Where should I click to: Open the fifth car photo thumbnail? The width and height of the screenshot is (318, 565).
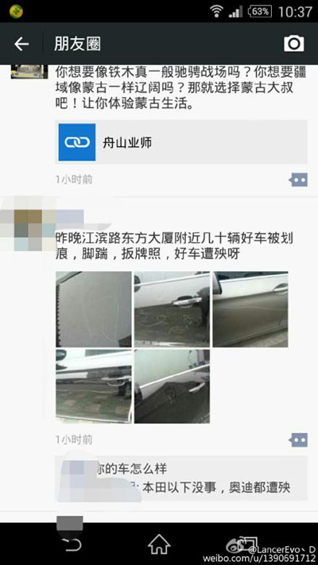[172, 386]
